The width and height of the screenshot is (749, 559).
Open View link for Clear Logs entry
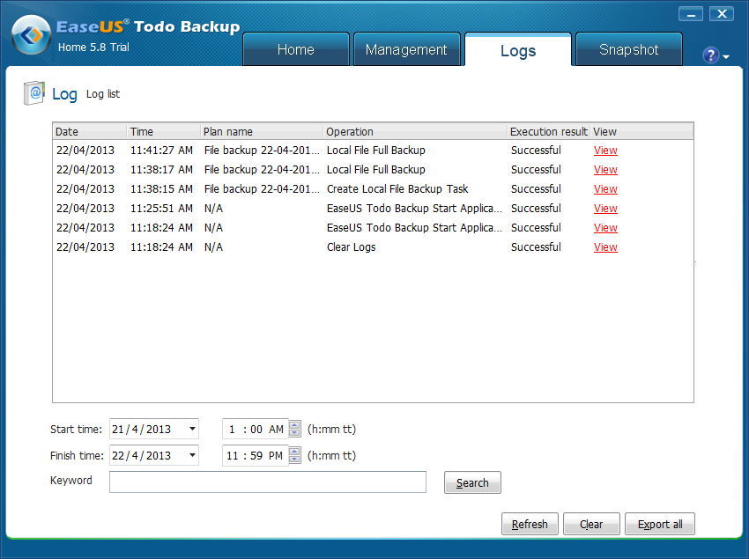click(605, 247)
